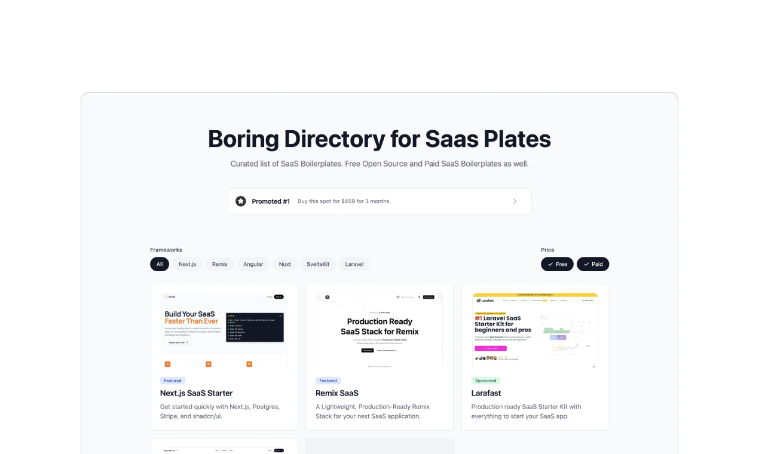Open the Larafast preview thumbnail
Image resolution: width=759 pixels, height=454 pixels.
coord(535,330)
